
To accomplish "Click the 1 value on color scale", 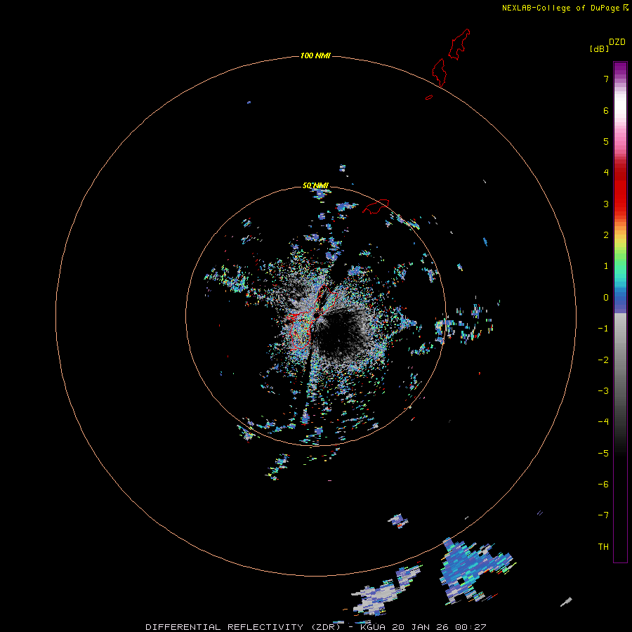I will pyautogui.click(x=606, y=266).
